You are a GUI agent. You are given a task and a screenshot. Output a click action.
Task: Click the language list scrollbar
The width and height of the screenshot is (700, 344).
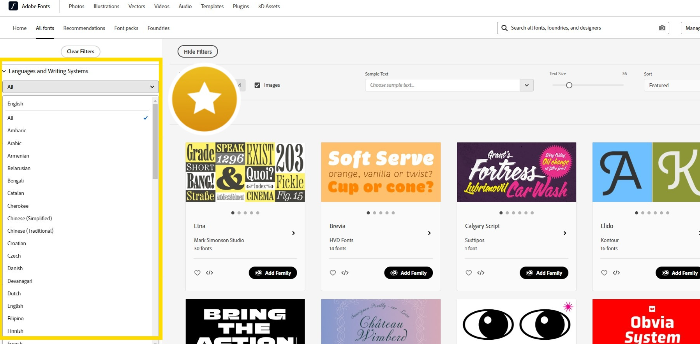coord(155,141)
